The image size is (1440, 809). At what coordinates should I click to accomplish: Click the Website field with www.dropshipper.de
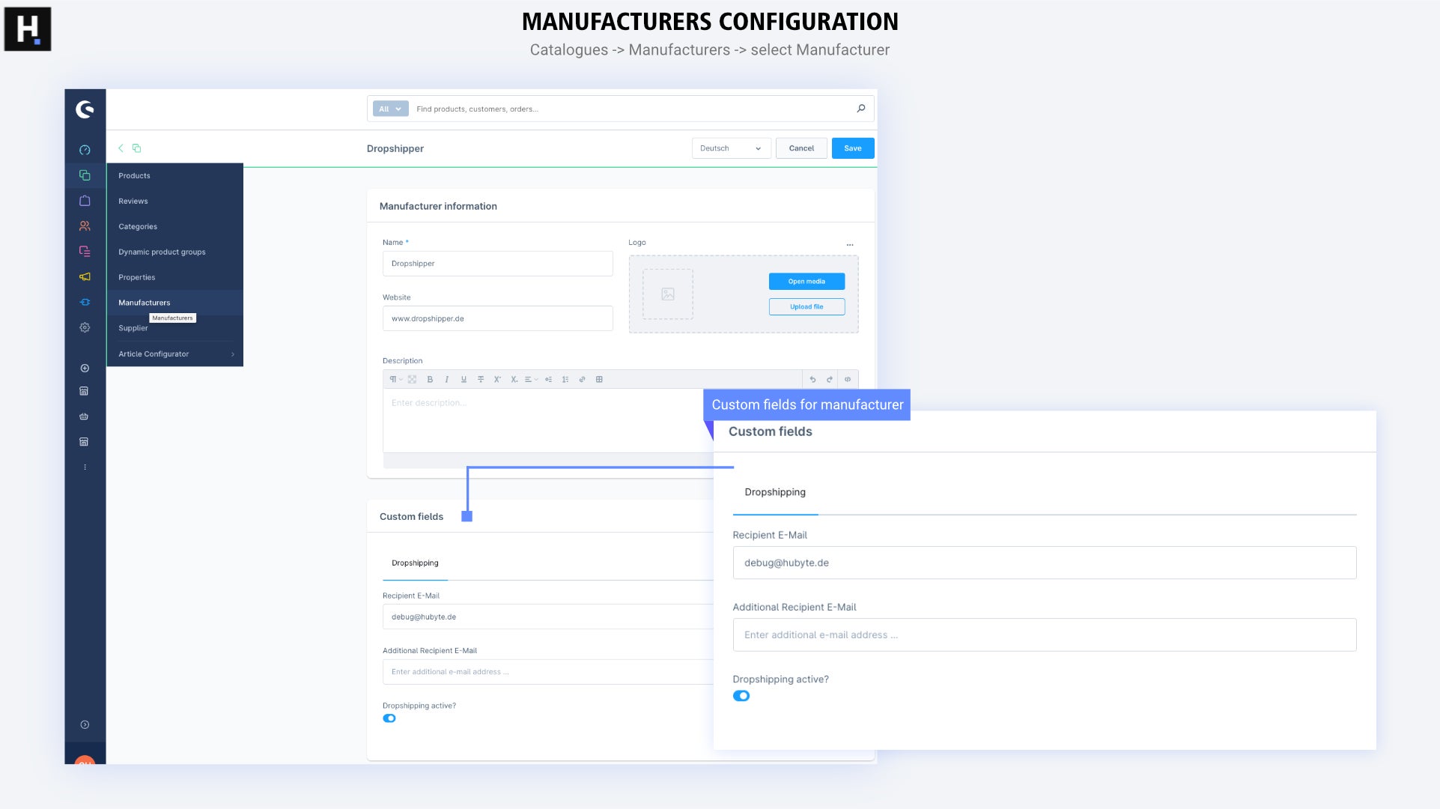[498, 318]
